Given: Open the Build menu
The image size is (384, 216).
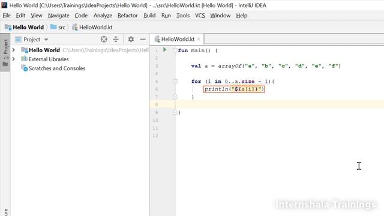Looking at the screenshot, I should (149, 16).
